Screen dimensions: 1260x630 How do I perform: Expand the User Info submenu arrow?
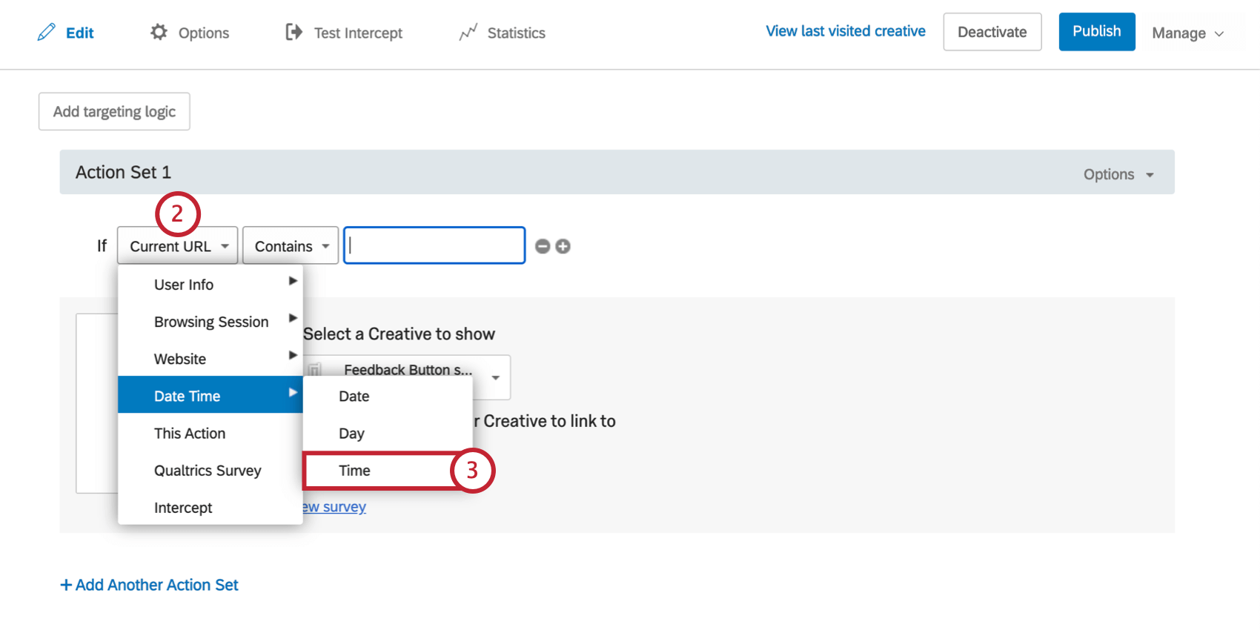pos(292,281)
